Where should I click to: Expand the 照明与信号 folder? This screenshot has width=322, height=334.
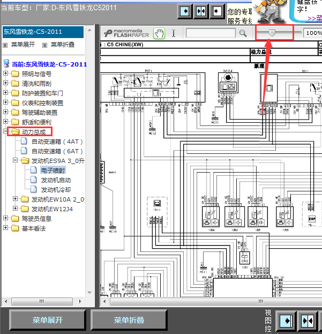(x=5, y=73)
